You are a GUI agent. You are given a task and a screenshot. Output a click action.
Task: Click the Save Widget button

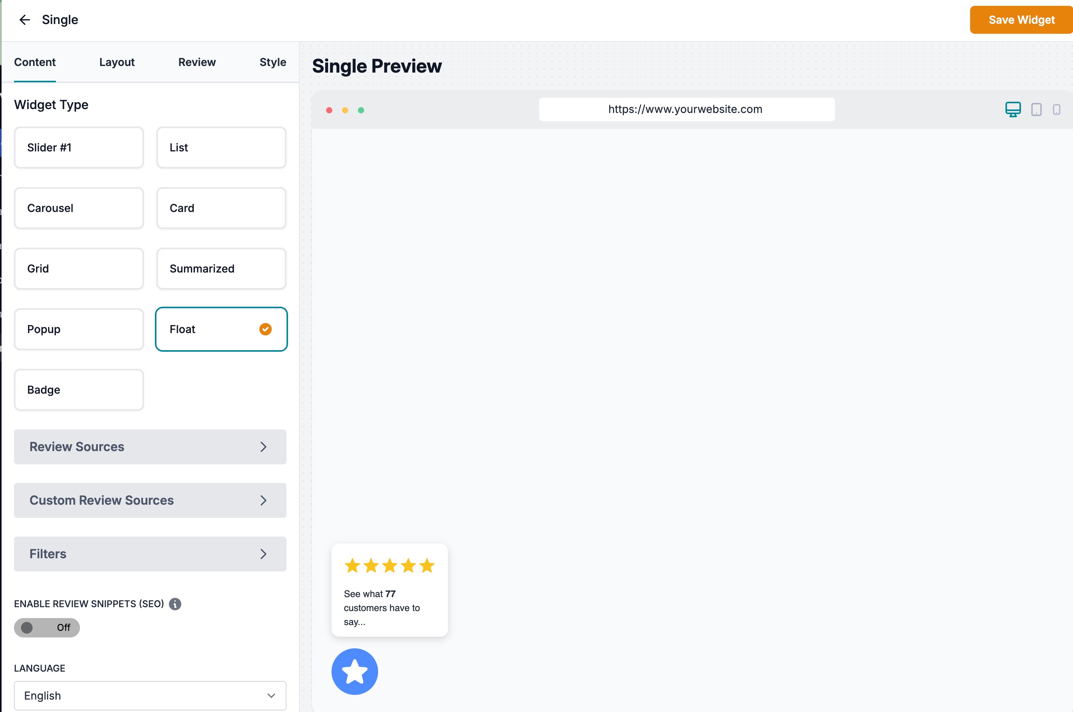coord(1021,19)
